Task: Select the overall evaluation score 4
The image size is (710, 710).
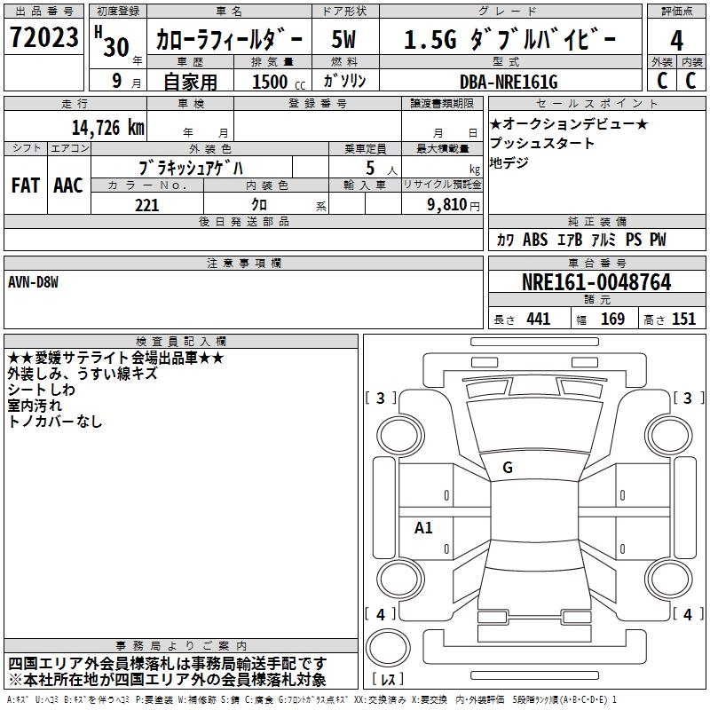Action: coord(676,41)
